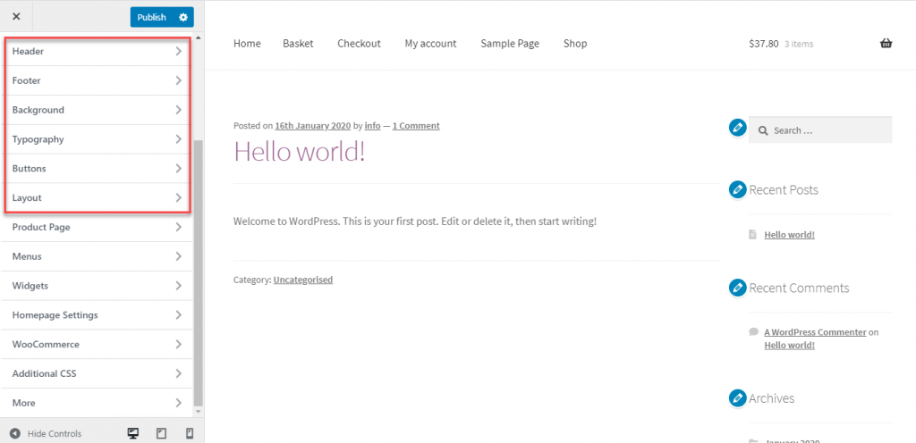Screen dimensions: 916x443
Task: Expand the Widgets chevron arrow
Action: (179, 286)
